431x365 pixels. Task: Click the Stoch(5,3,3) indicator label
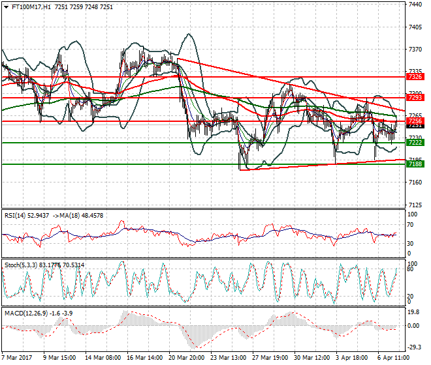pyautogui.click(x=21, y=265)
